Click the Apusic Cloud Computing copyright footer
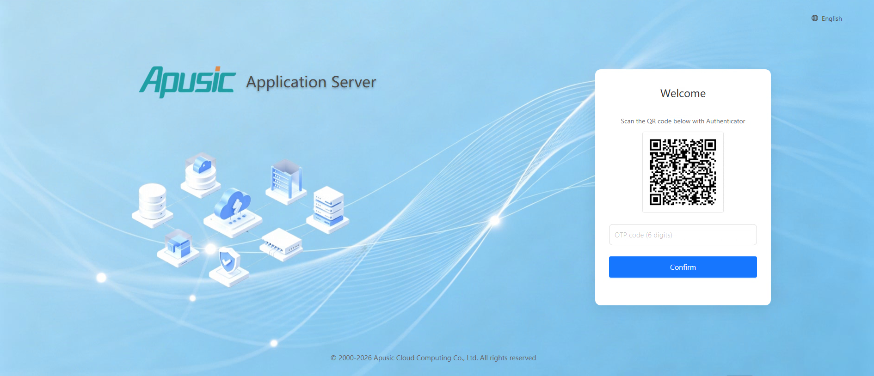This screenshot has height=376, width=874. coord(433,358)
